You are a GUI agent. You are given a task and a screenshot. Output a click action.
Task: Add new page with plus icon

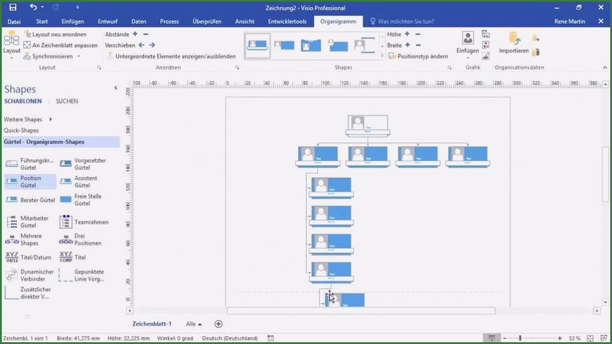coord(218,324)
